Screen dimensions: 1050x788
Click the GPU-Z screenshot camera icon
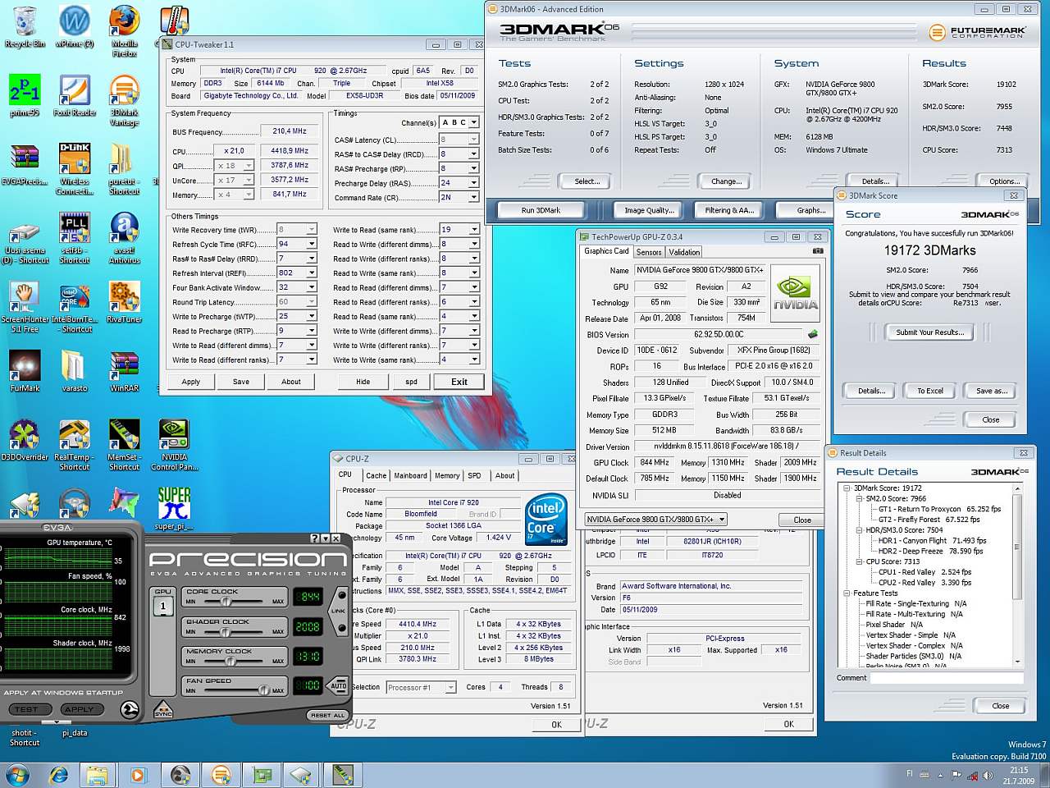(x=818, y=251)
